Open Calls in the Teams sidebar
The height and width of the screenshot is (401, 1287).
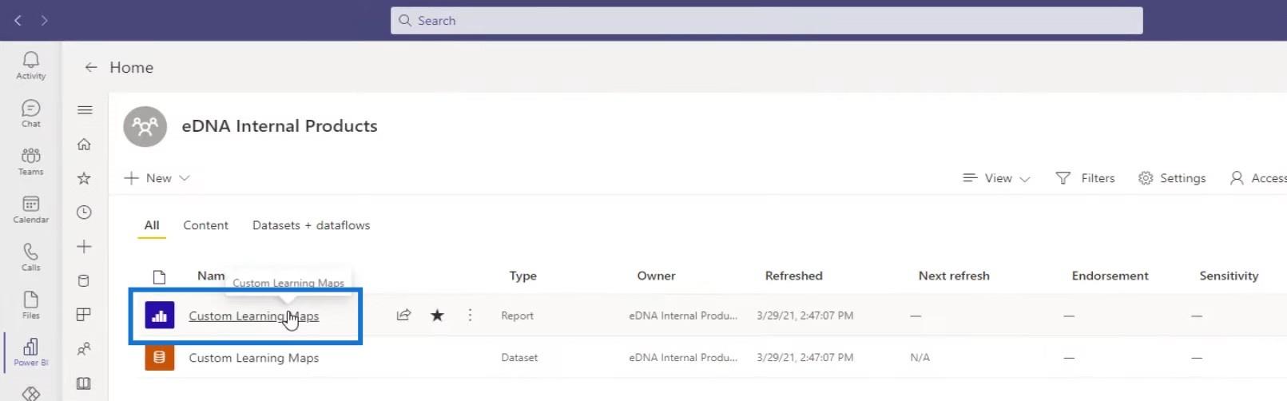30,257
